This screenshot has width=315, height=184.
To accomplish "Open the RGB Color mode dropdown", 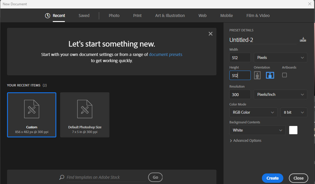I will pyautogui.click(x=253, y=113).
